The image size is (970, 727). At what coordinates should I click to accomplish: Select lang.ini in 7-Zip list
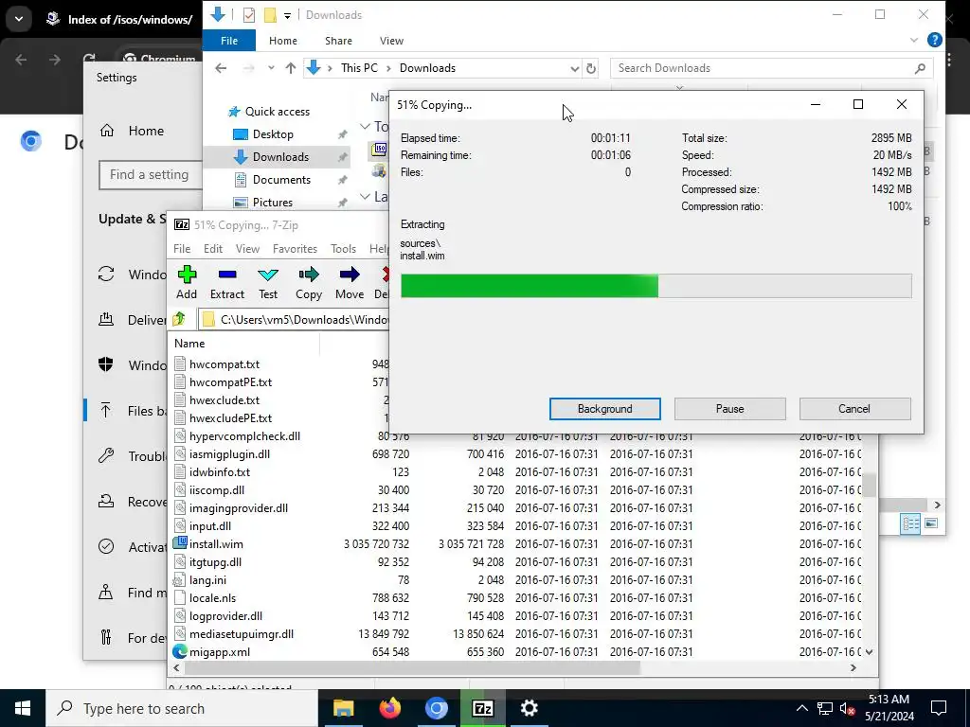click(207, 580)
